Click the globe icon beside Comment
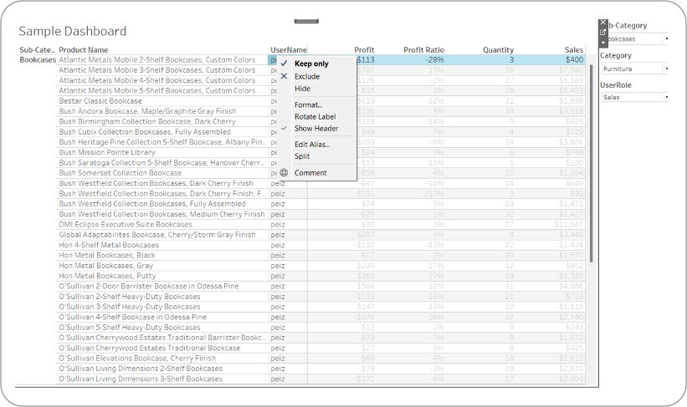Image resolution: width=687 pixels, height=407 pixels. [x=284, y=173]
